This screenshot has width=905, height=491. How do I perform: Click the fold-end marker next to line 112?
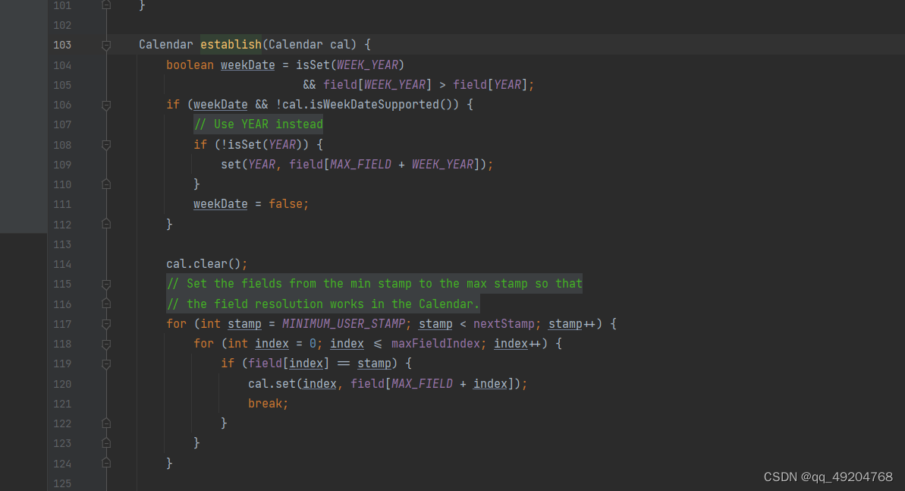(106, 225)
